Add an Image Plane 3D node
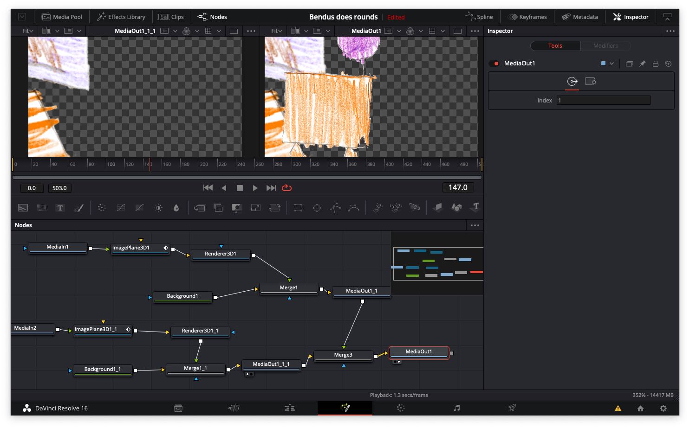This screenshot has width=690, height=428. 438,208
